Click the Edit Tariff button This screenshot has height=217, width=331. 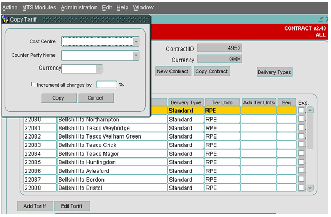tap(72, 206)
